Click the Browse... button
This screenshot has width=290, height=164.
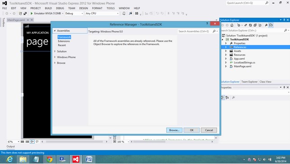tap(174, 130)
